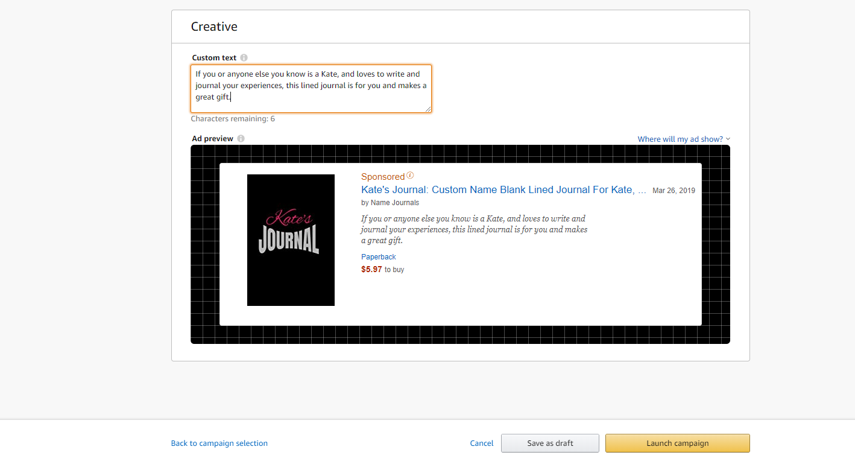Click the resize handle of text area
Viewport: 855px width, 464px height.
[427, 109]
